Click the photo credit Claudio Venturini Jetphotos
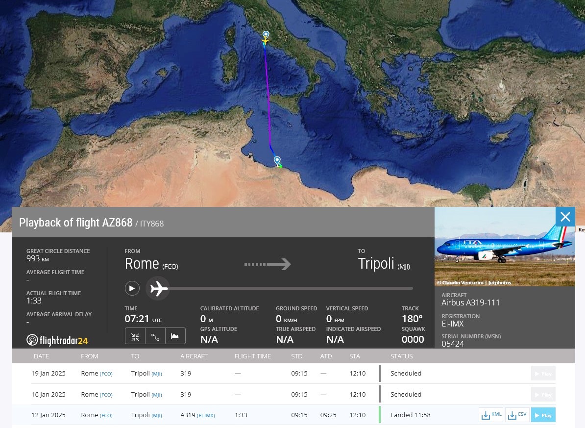The width and height of the screenshot is (585, 428). click(x=474, y=283)
